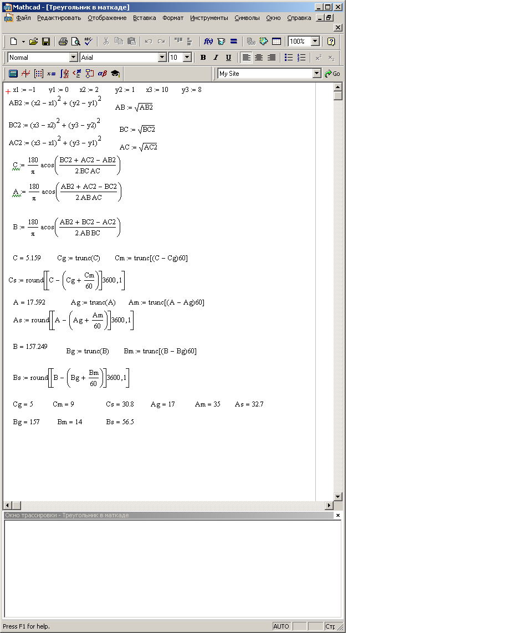Open the Окно menu
Image resolution: width=532 pixels, height=633 pixels.
click(x=273, y=18)
